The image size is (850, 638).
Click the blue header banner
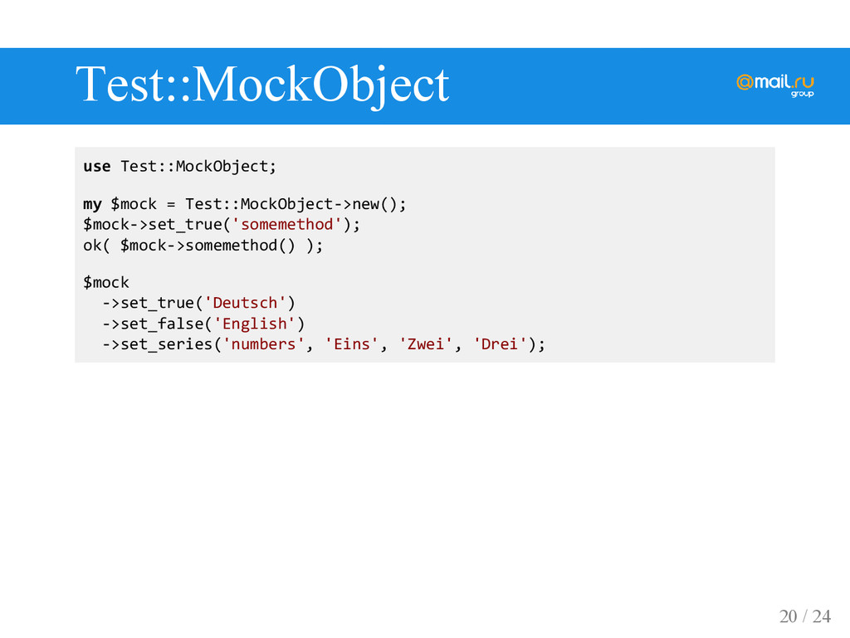(x=425, y=86)
